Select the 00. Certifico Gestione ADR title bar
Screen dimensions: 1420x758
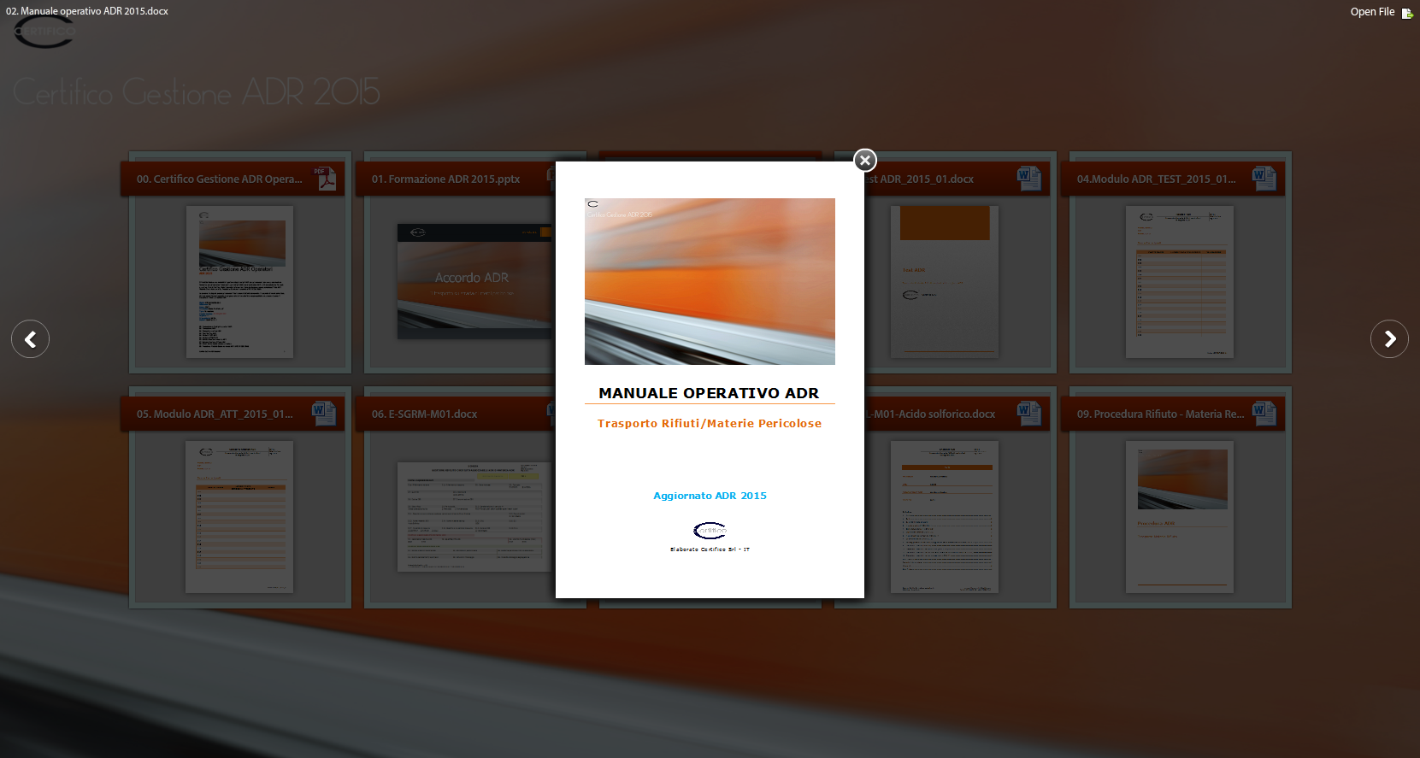(219, 179)
